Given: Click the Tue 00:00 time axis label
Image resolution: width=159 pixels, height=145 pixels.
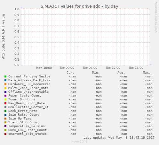Looking at the screenshot, I should click(x=67, y=68).
